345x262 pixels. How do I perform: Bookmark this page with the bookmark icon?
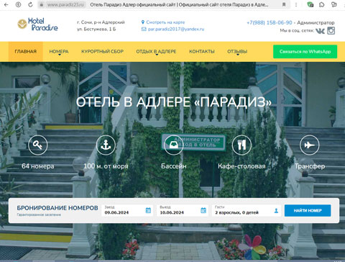tap(284, 5)
